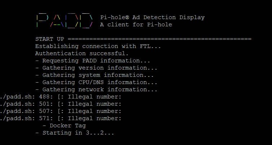Click the last 'D' of the PADD logo
The image size is (272, 145).
pos(86,21)
